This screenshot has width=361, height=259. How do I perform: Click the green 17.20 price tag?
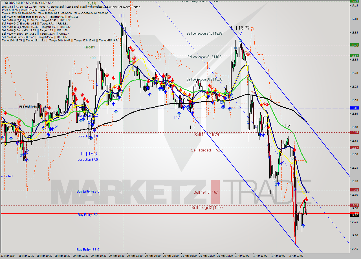pos(354,1)
